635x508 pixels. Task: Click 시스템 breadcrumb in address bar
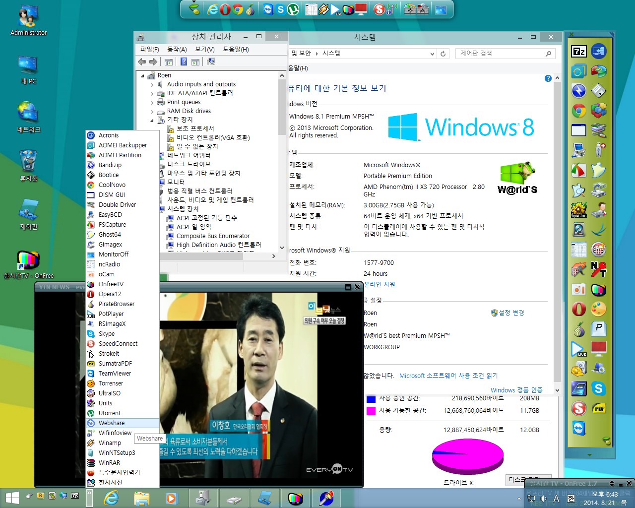[331, 53]
